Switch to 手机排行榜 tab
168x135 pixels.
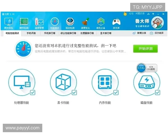pyautogui.click(x=50, y=33)
